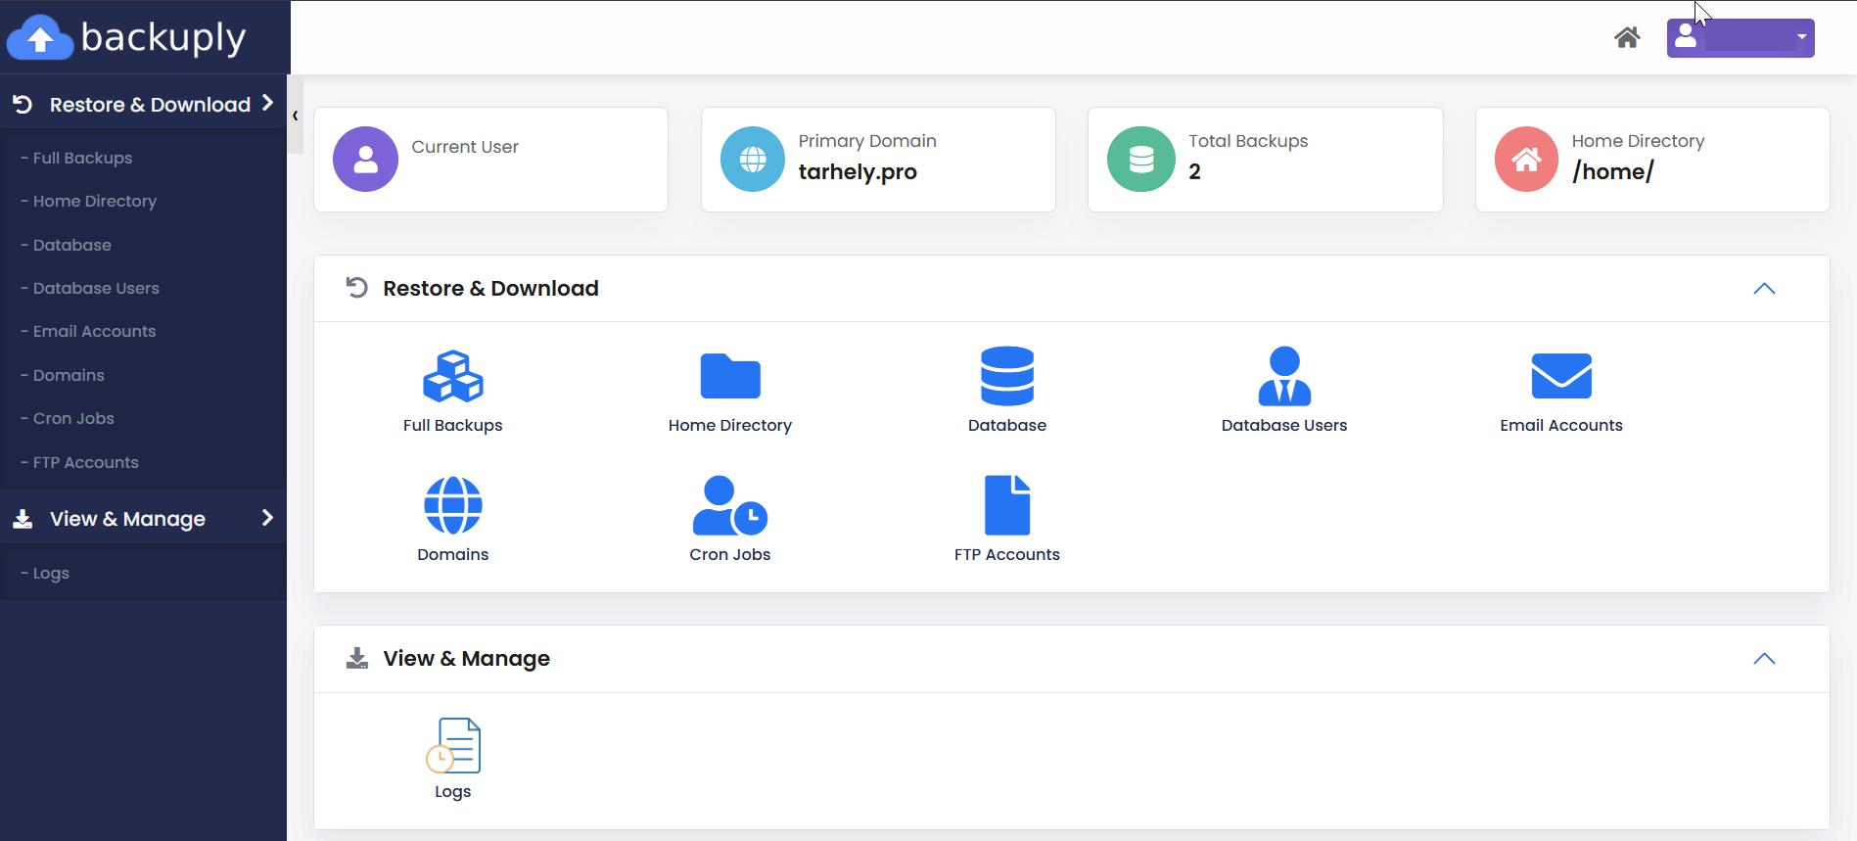Click the Cron Jobs label link
Viewport: 1857px width, 841px height.
(x=730, y=554)
